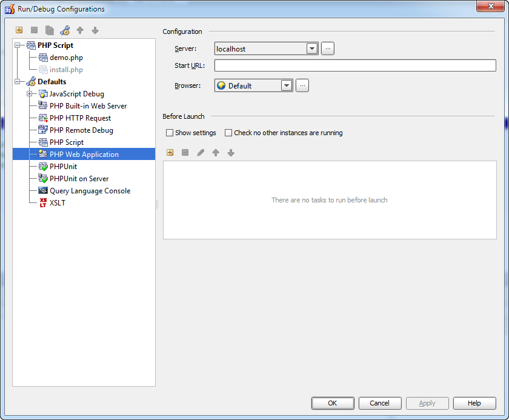Image resolution: width=509 pixels, height=420 pixels.
Task: Add new configuration with plus icon
Action: [x=19, y=30]
